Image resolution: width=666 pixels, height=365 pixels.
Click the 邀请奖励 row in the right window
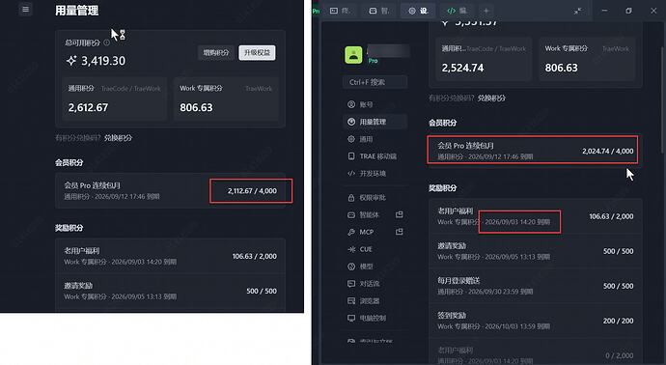pos(535,251)
